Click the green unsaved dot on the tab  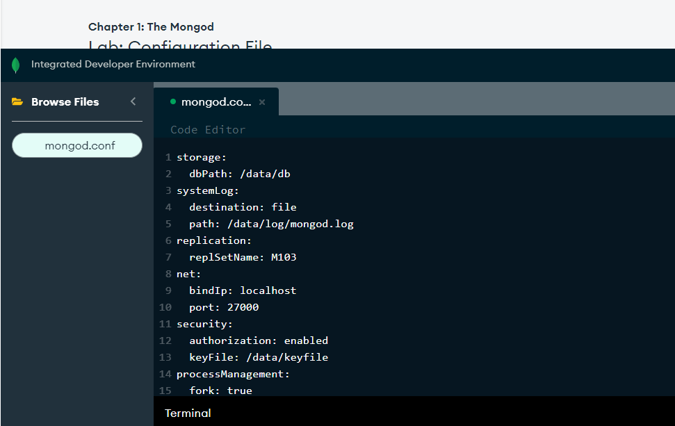(x=173, y=101)
